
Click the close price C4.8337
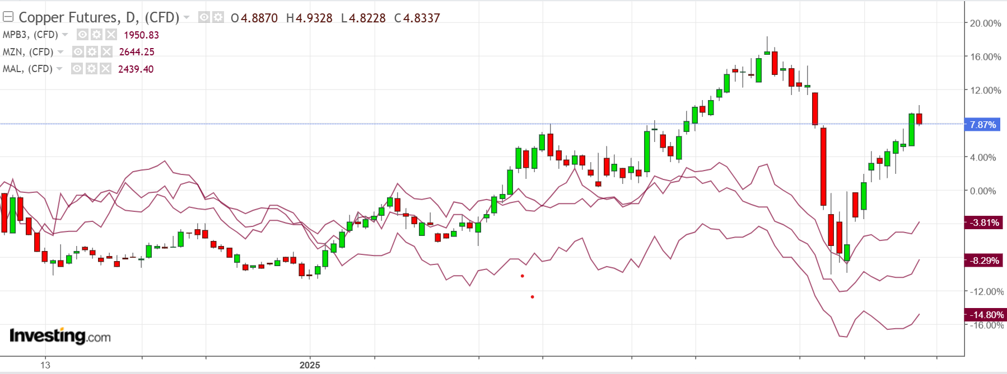coord(417,18)
